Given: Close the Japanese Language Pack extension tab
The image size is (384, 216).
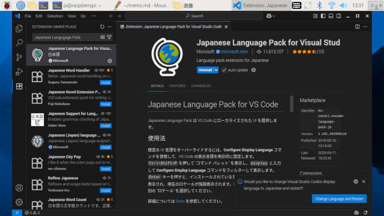Looking at the screenshot, I should [x=226, y=26].
